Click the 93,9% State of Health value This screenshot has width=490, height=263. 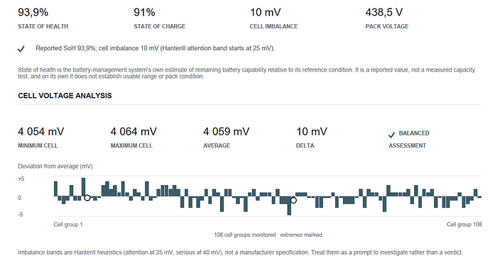pos(33,13)
